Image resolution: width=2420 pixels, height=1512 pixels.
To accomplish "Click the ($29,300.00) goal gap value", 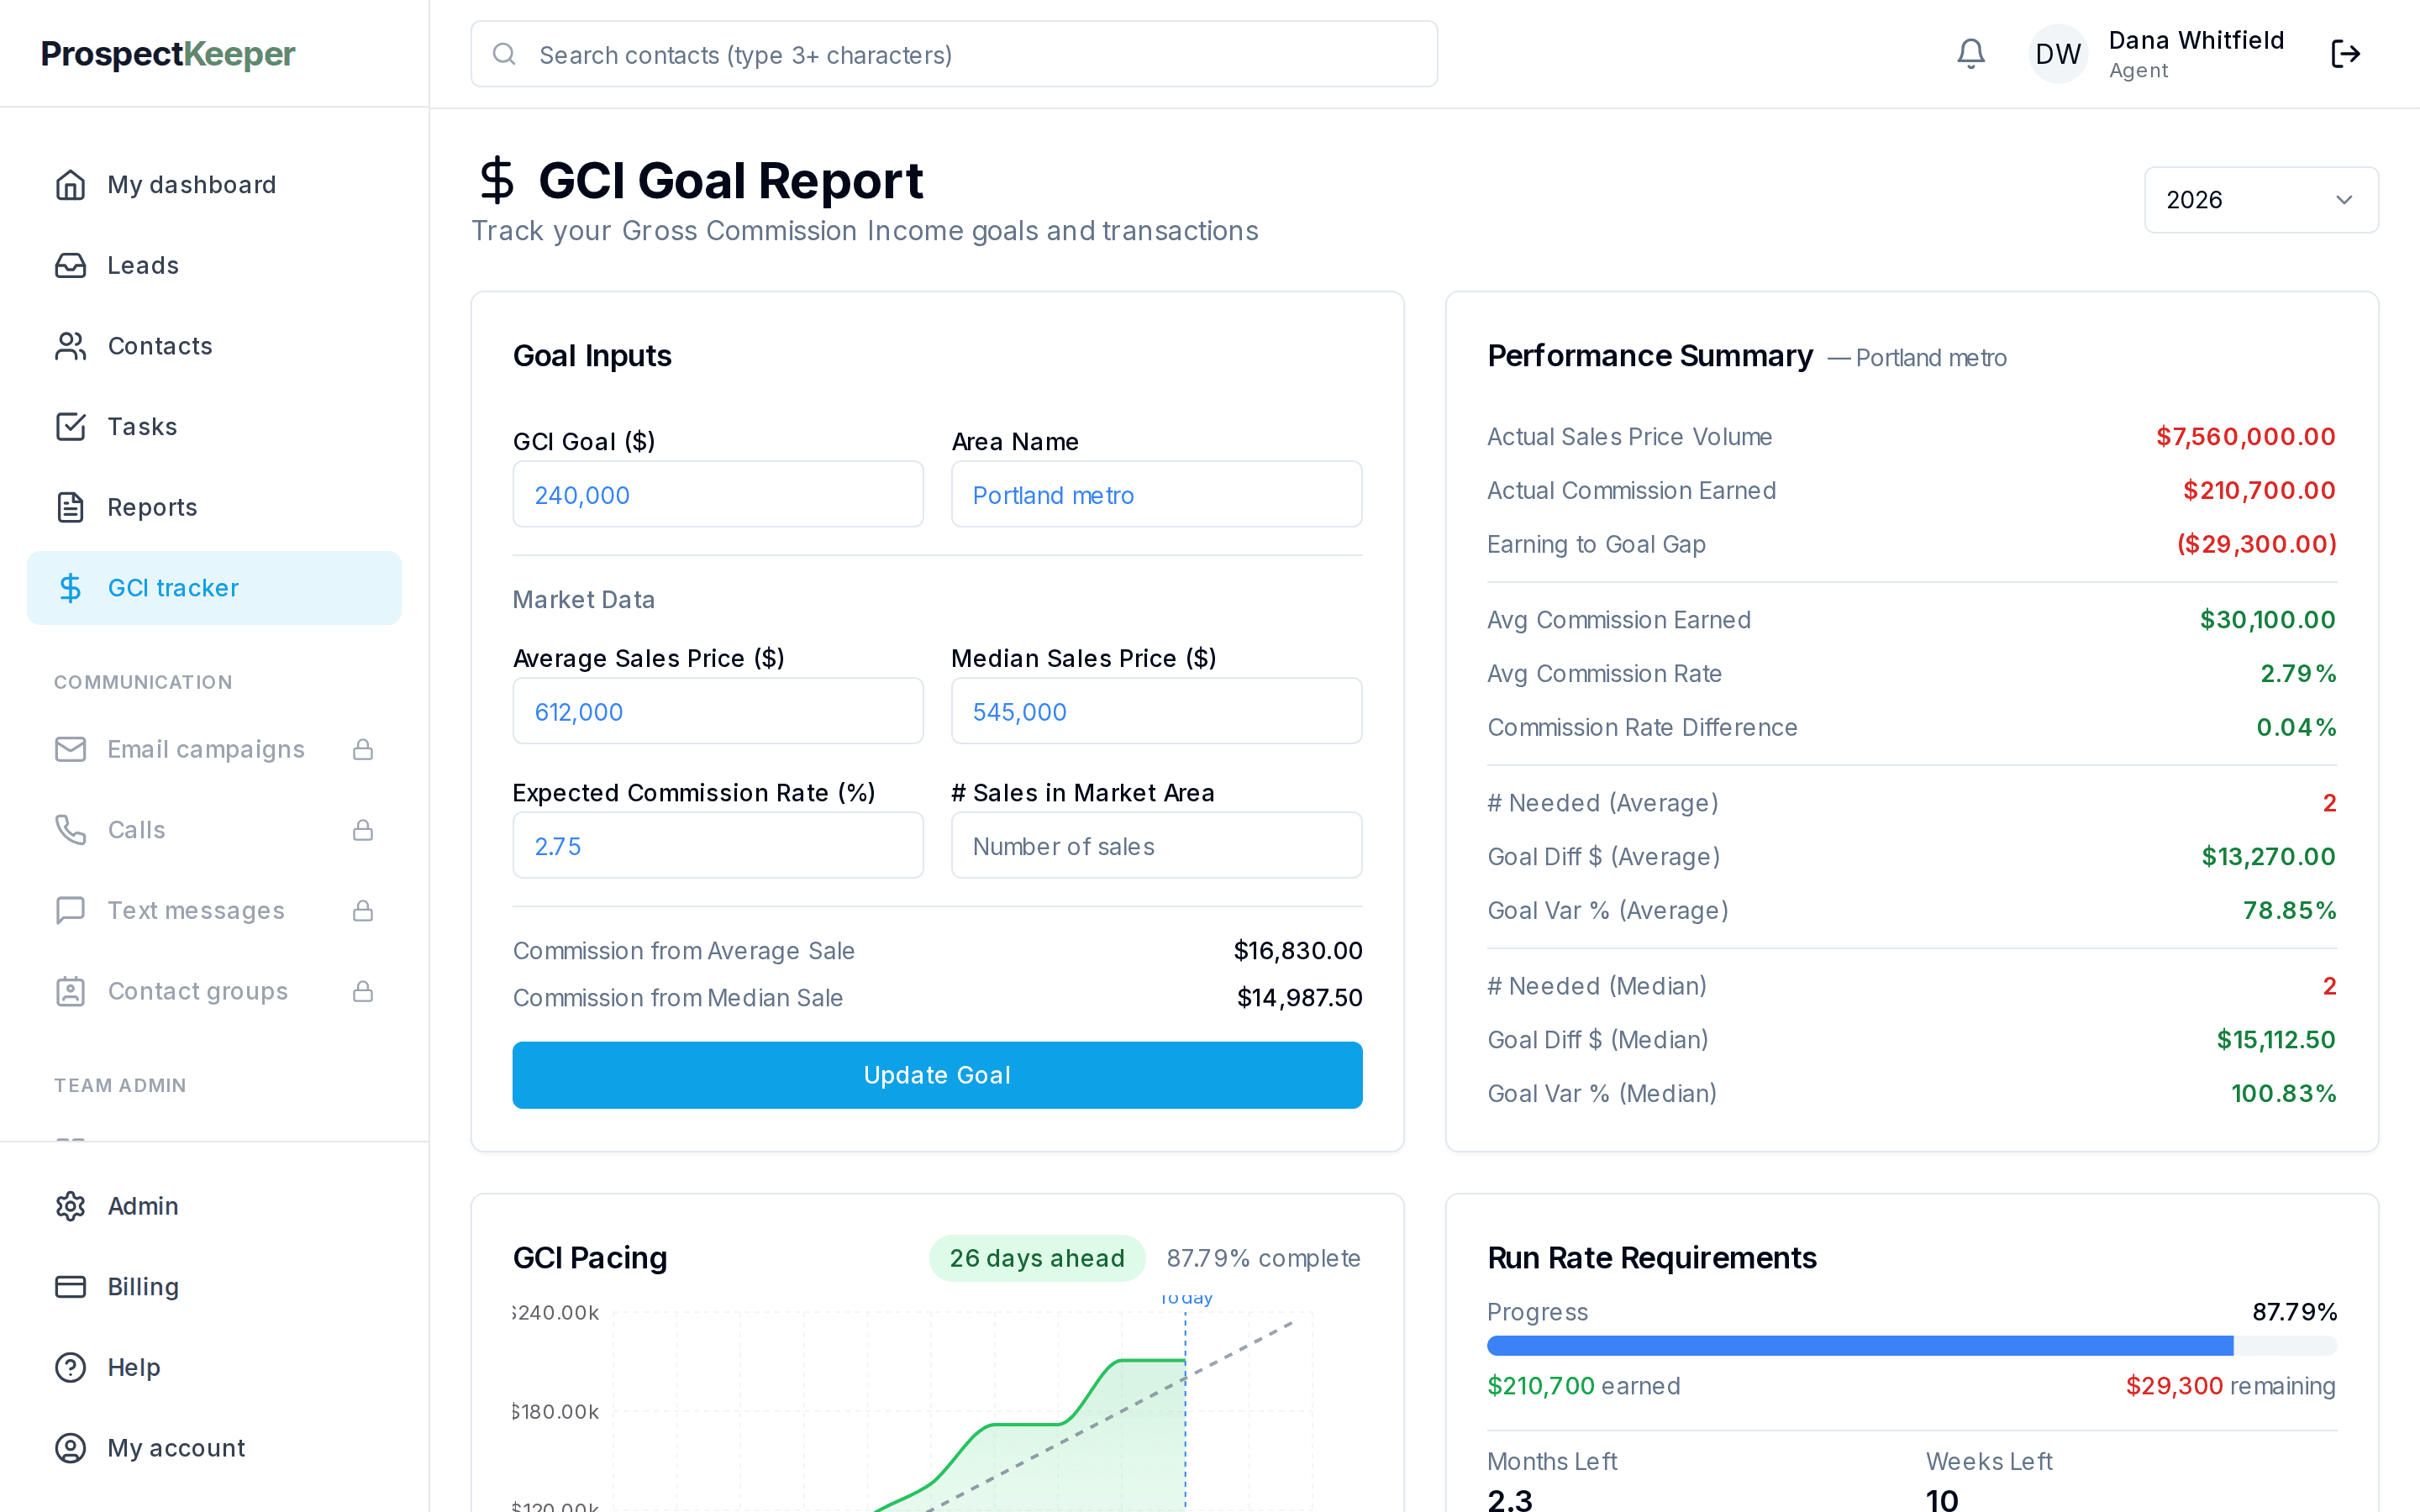I will (x=2256, y=544).
